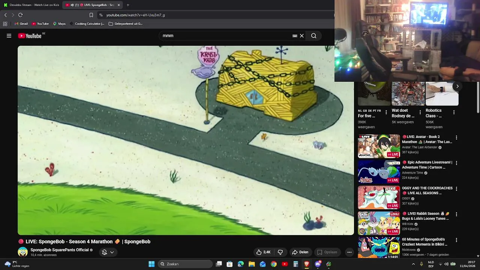Open Gmail bookmark
Image resolution: width=480 pixels, height=270 pixels.
pyautogui.click(x=21, y=24)
